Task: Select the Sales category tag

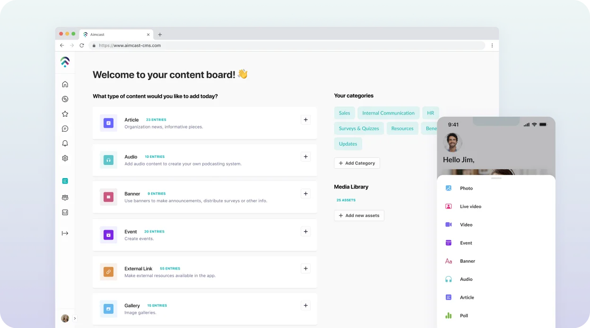Action: pos(344,113)
